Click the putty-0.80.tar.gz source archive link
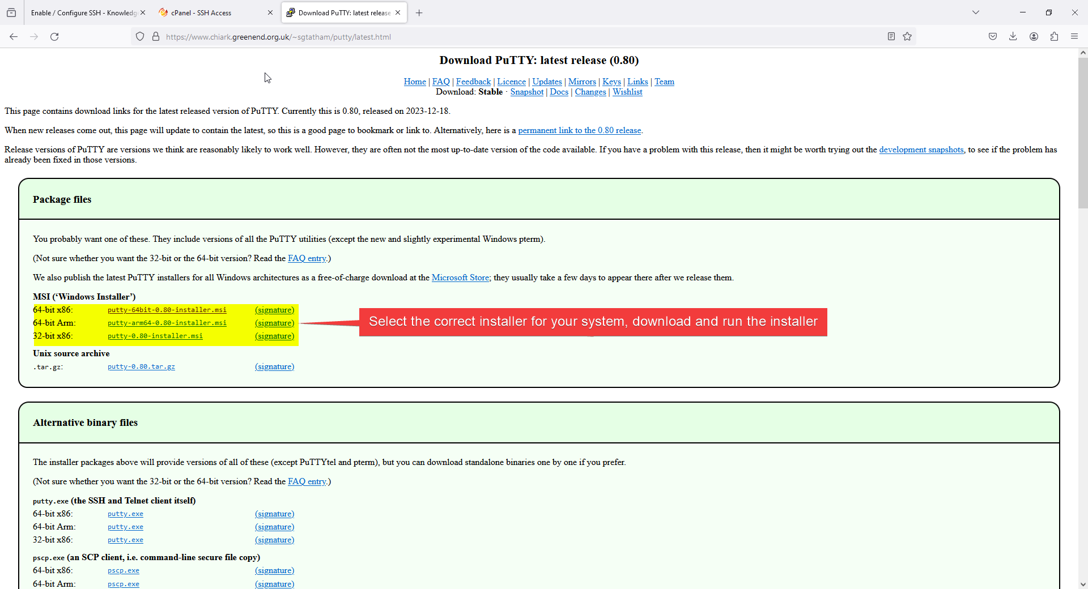Image resolution: width=1088 pixels, height=589 pixels. click(x=141, y=366)
